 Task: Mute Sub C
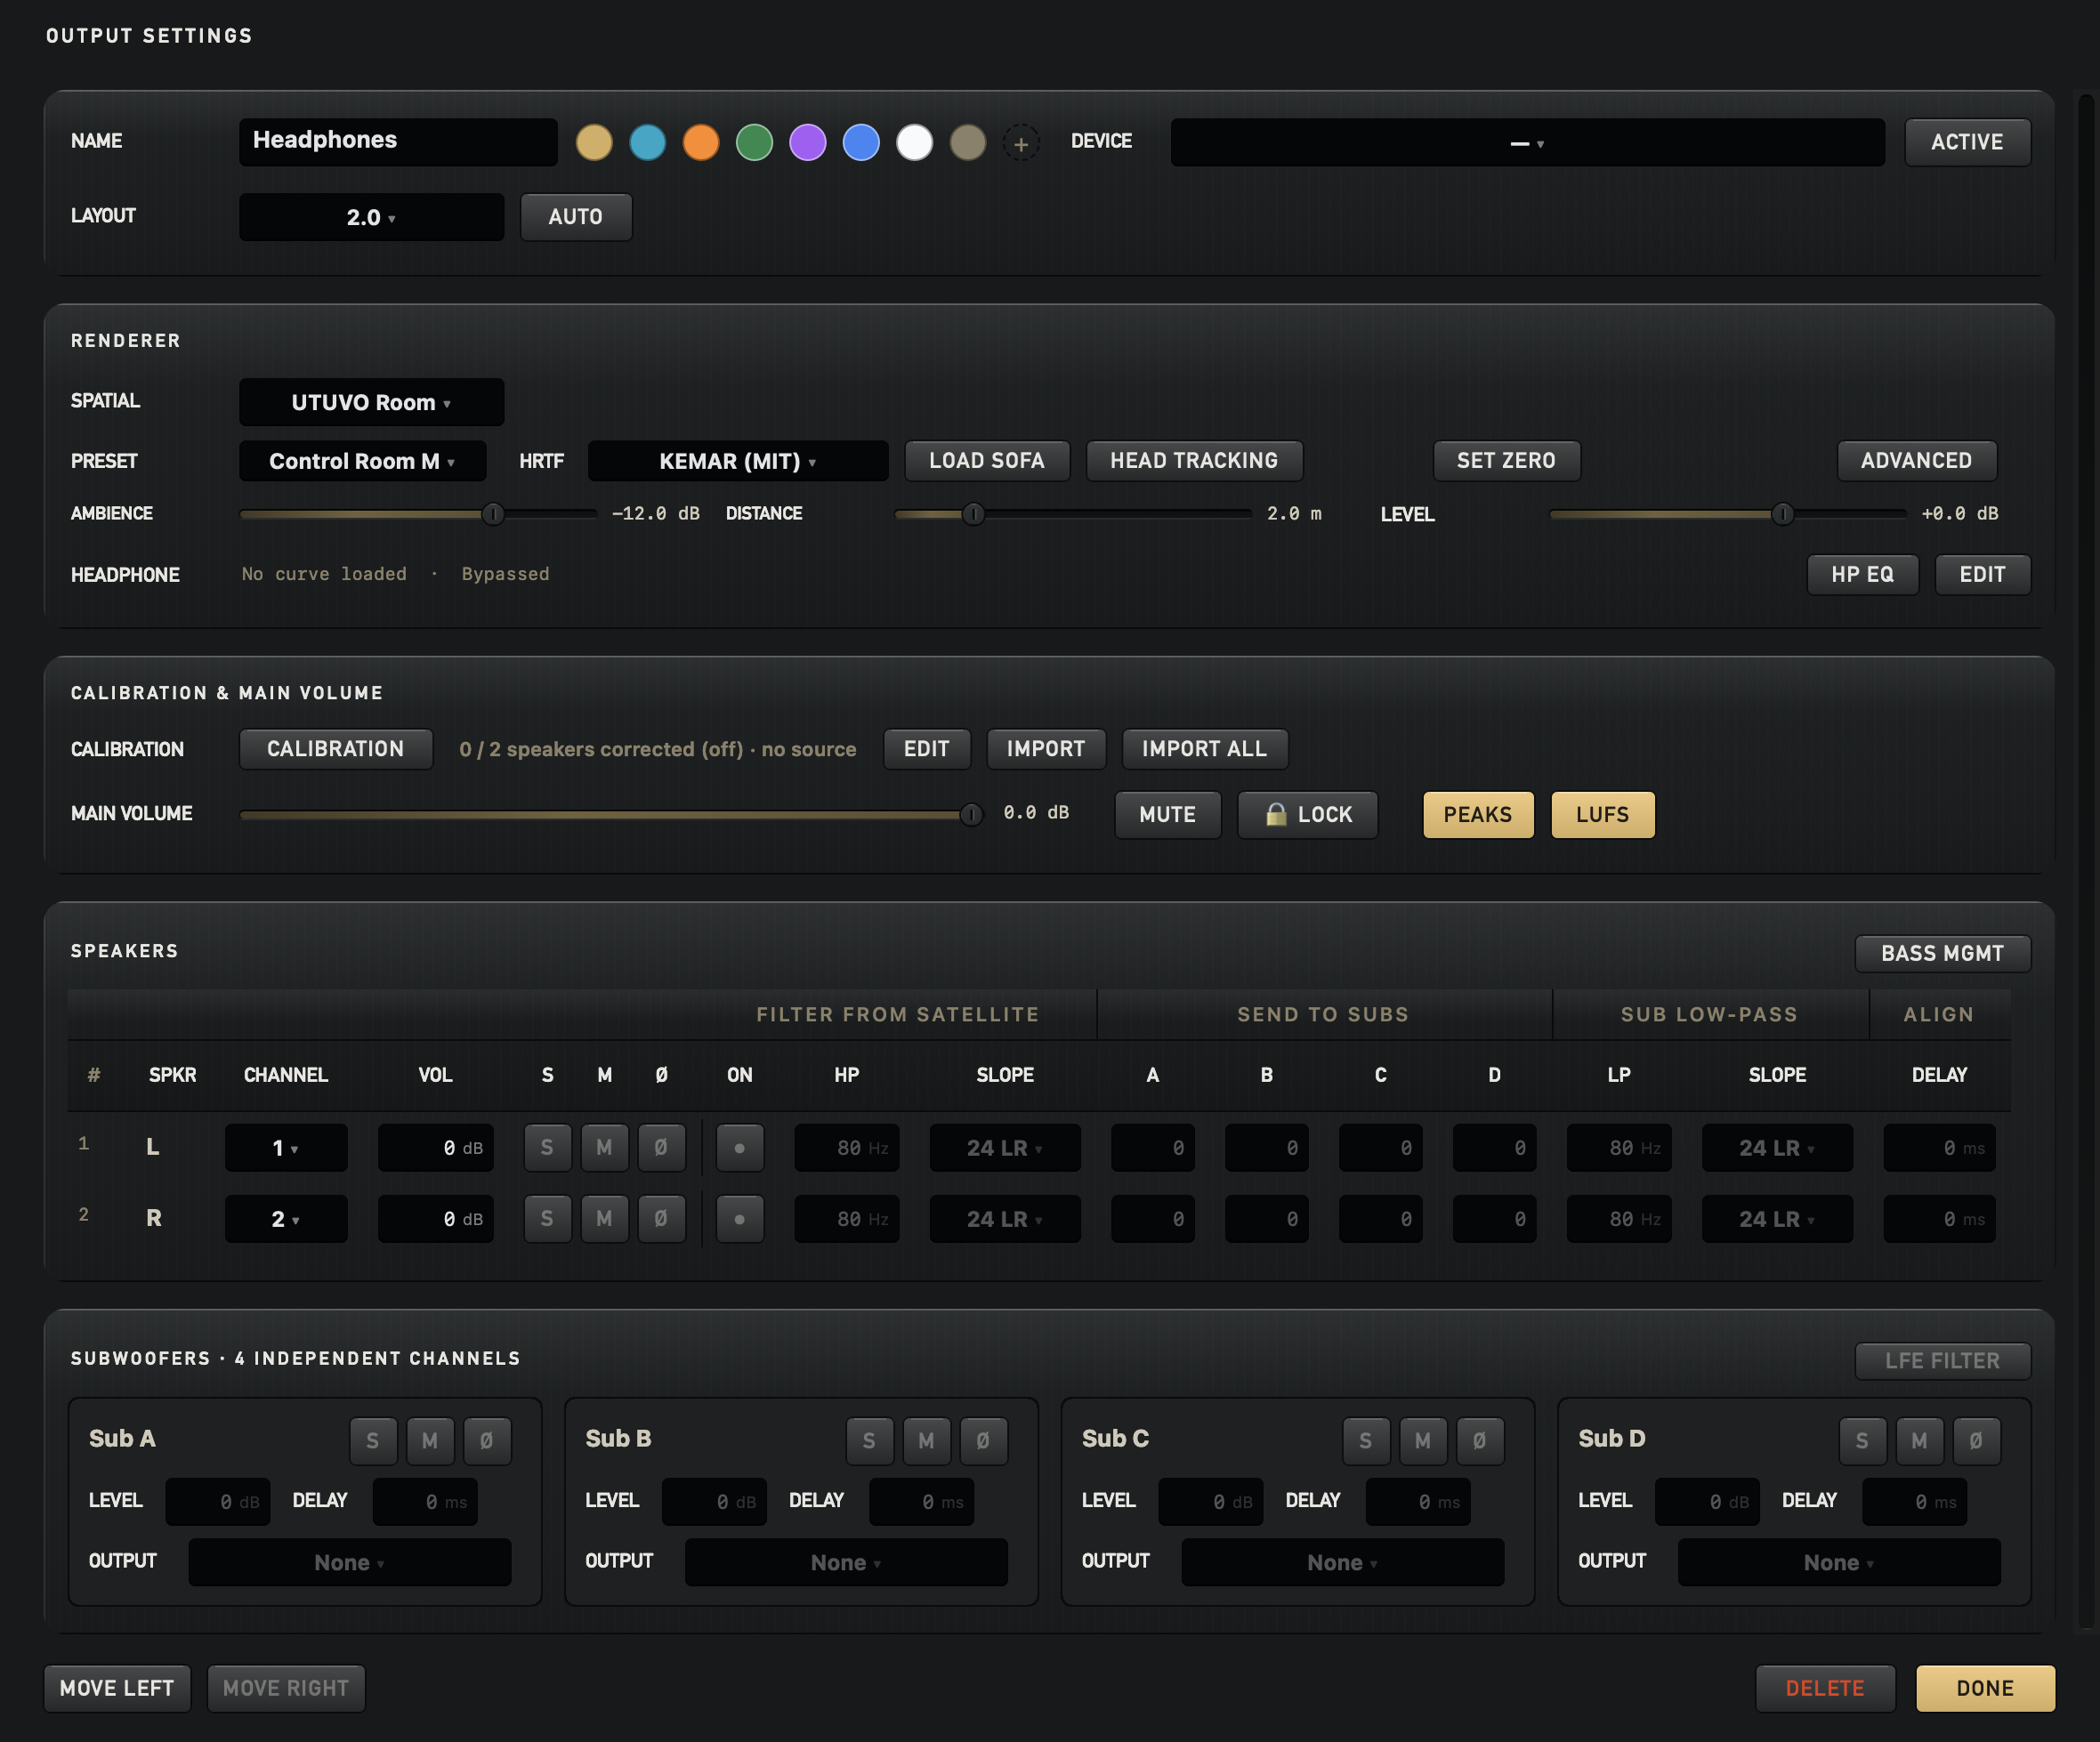1423,1441
